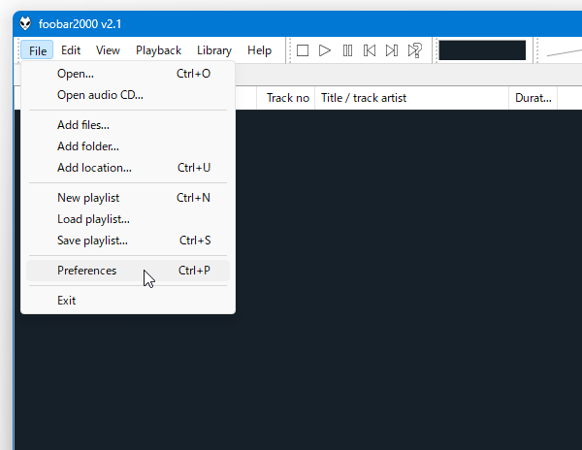The height and width of the screenshot is (450, 582).
Task: Open the View menu
Action: [108, 50]
